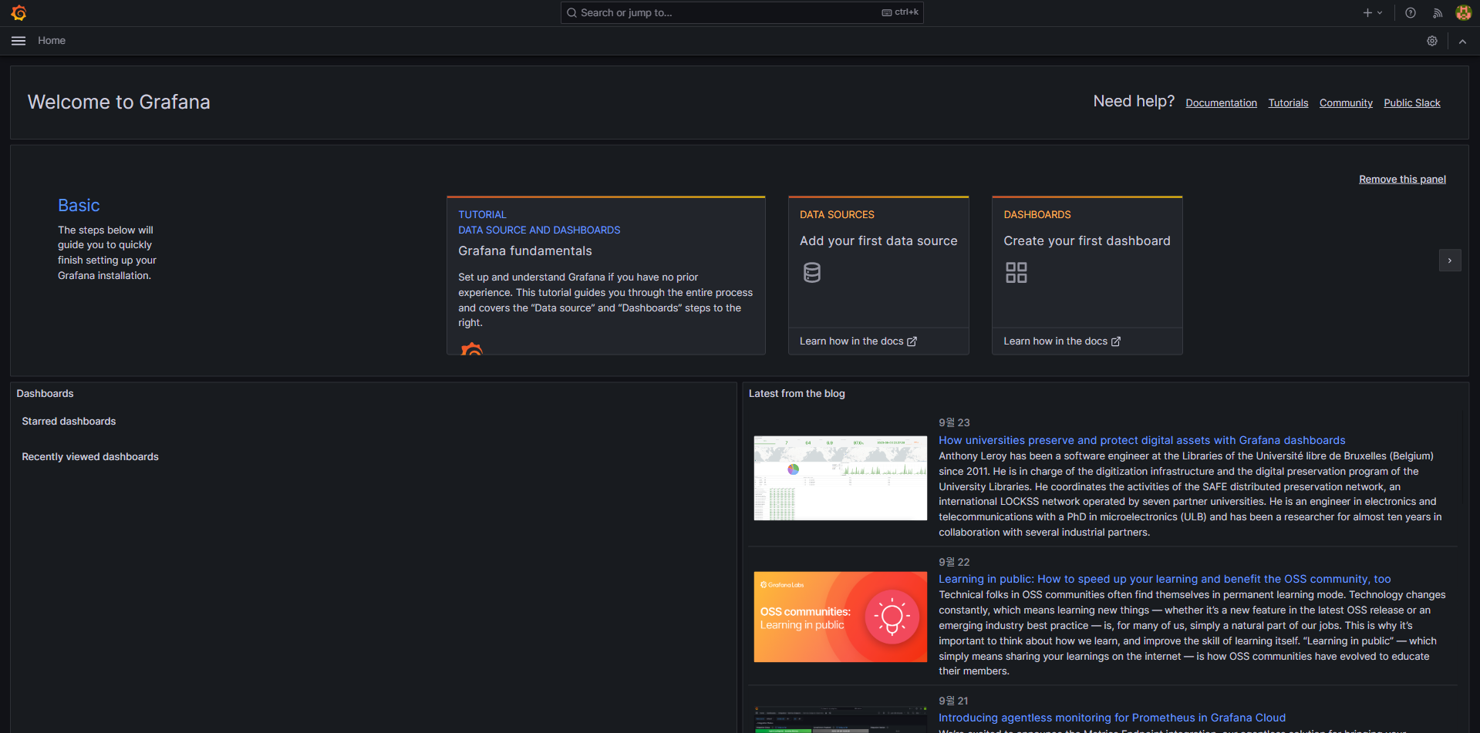Open the help question mark icon
Screen dimensions: 1480x733
tap(1410, 13)
